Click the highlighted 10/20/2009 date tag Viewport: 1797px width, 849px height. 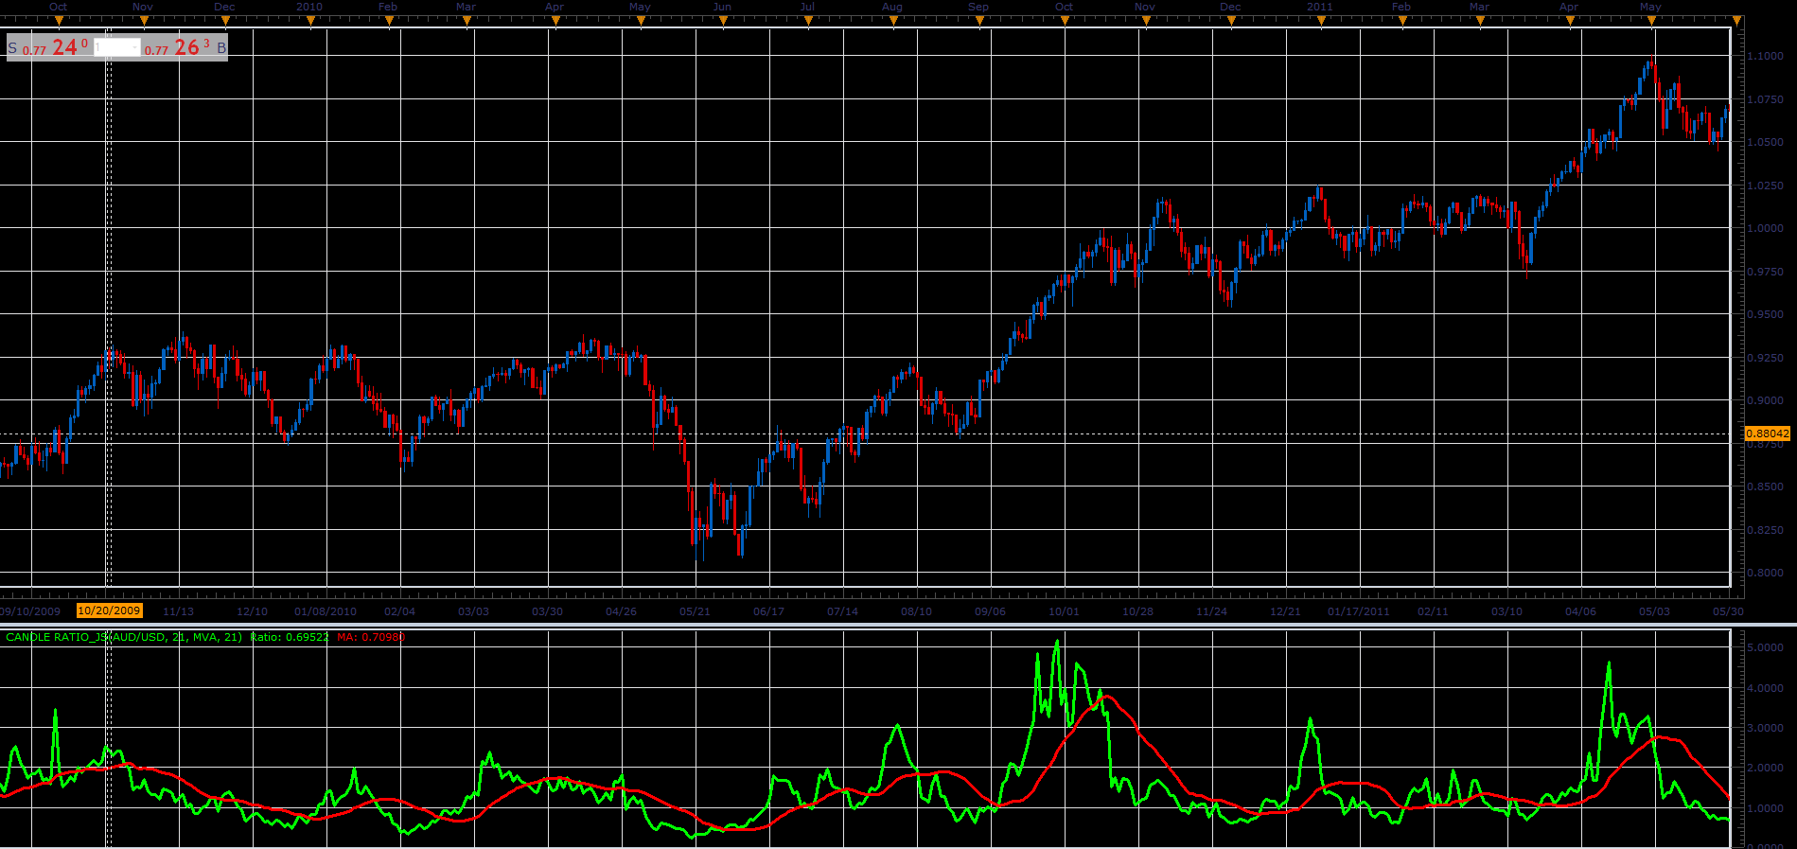110,610
